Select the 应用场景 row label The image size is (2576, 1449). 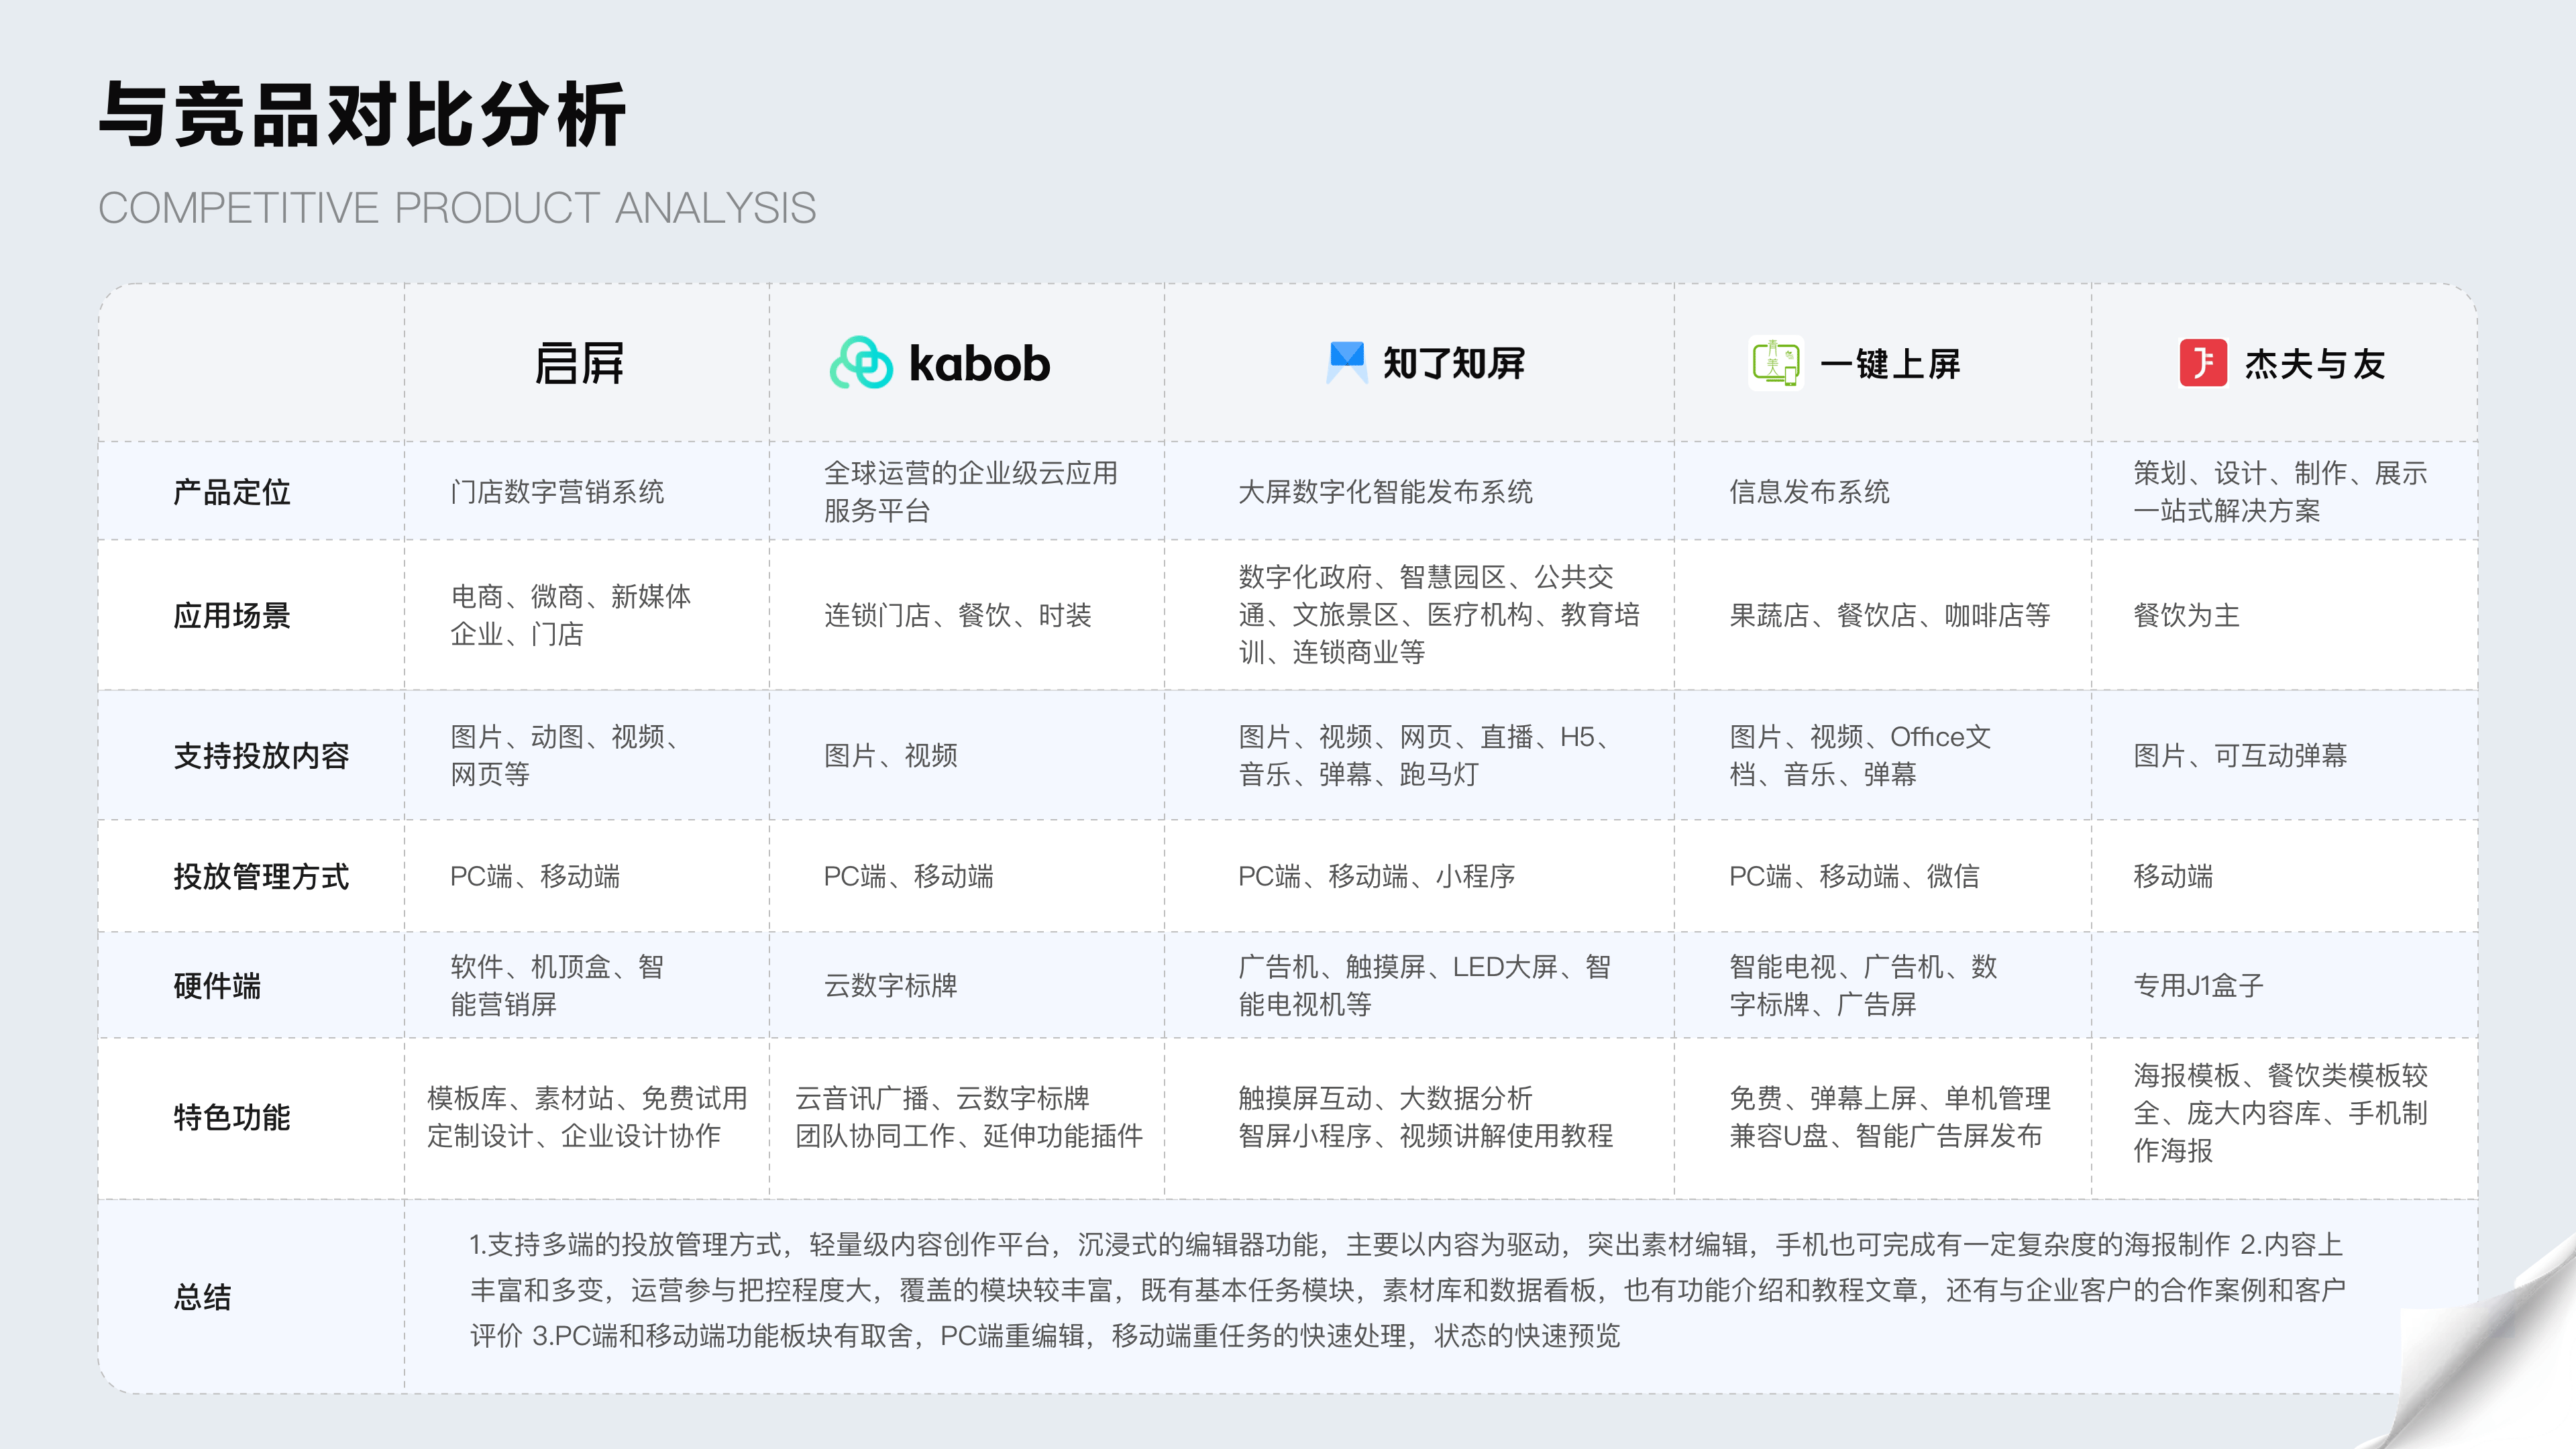232,615
